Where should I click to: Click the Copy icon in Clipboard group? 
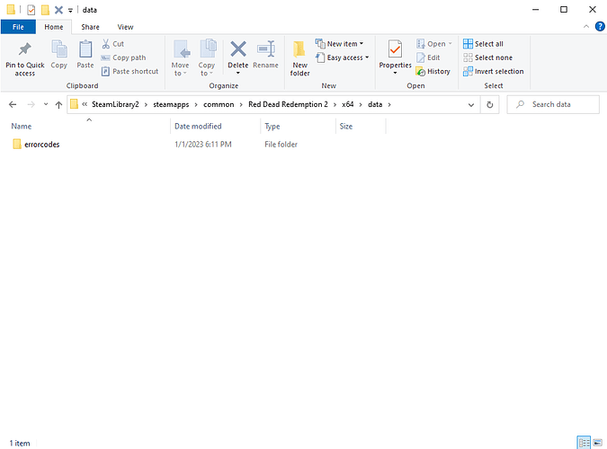point(58,49)
